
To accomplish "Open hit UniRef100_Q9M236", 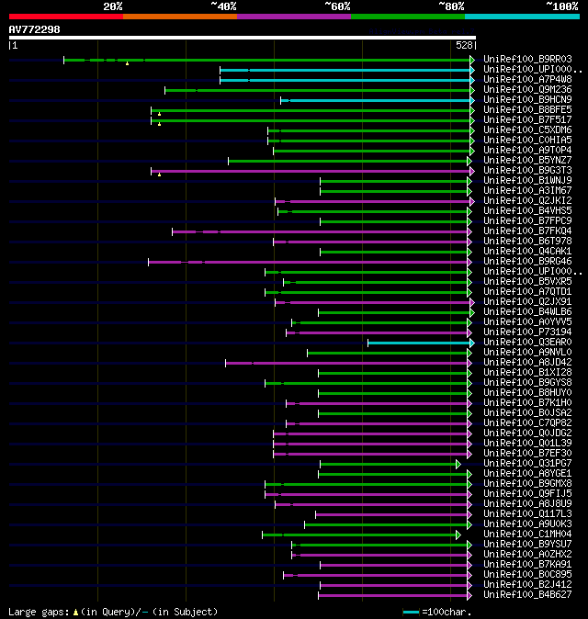I will coord(527,90).
